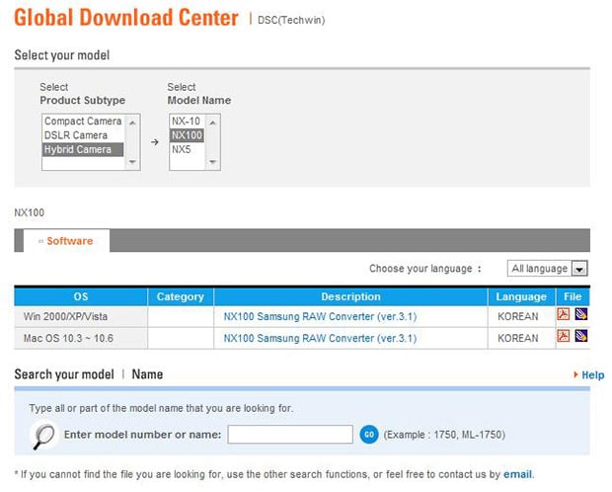Click Model Name list down arrow

[x=212, y=161]
